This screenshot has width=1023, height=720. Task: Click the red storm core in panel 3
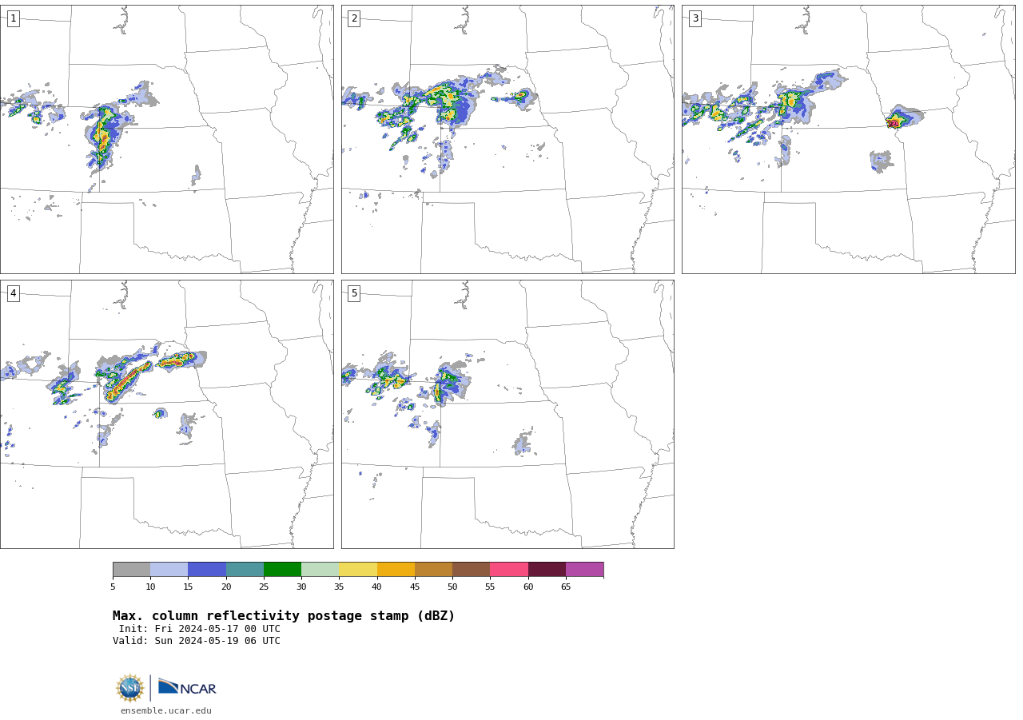tap(893, 123)
